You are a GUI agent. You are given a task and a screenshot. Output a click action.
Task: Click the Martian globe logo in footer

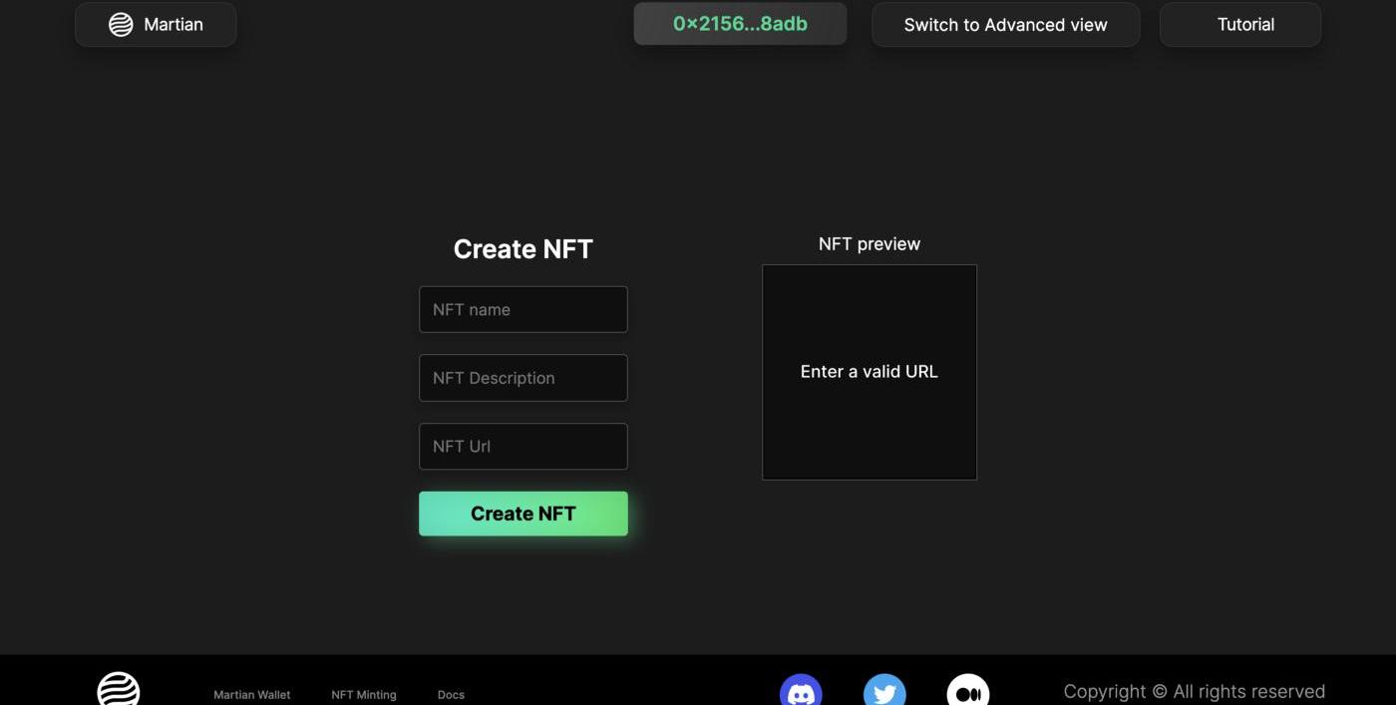[x=119, y=690]
